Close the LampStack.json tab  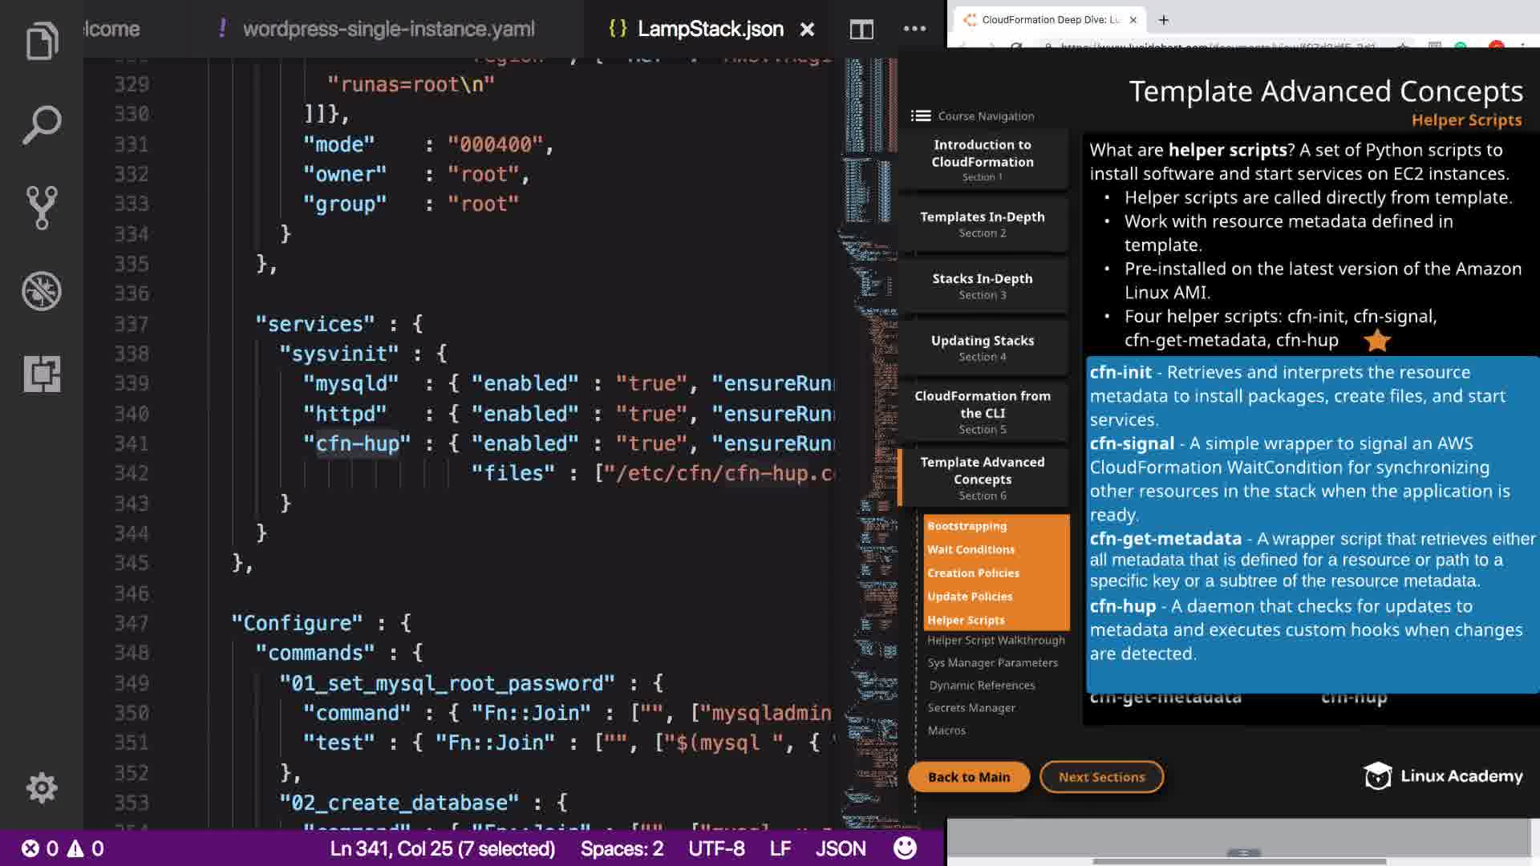point(807,30)
